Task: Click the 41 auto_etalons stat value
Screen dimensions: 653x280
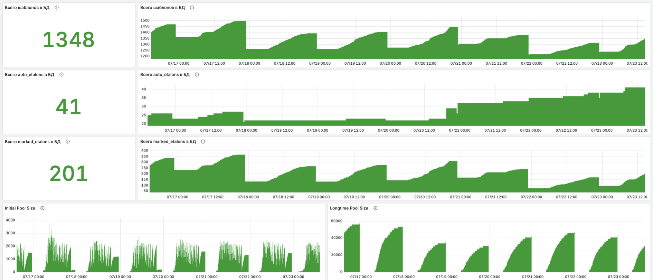Action: coord(69,106)
